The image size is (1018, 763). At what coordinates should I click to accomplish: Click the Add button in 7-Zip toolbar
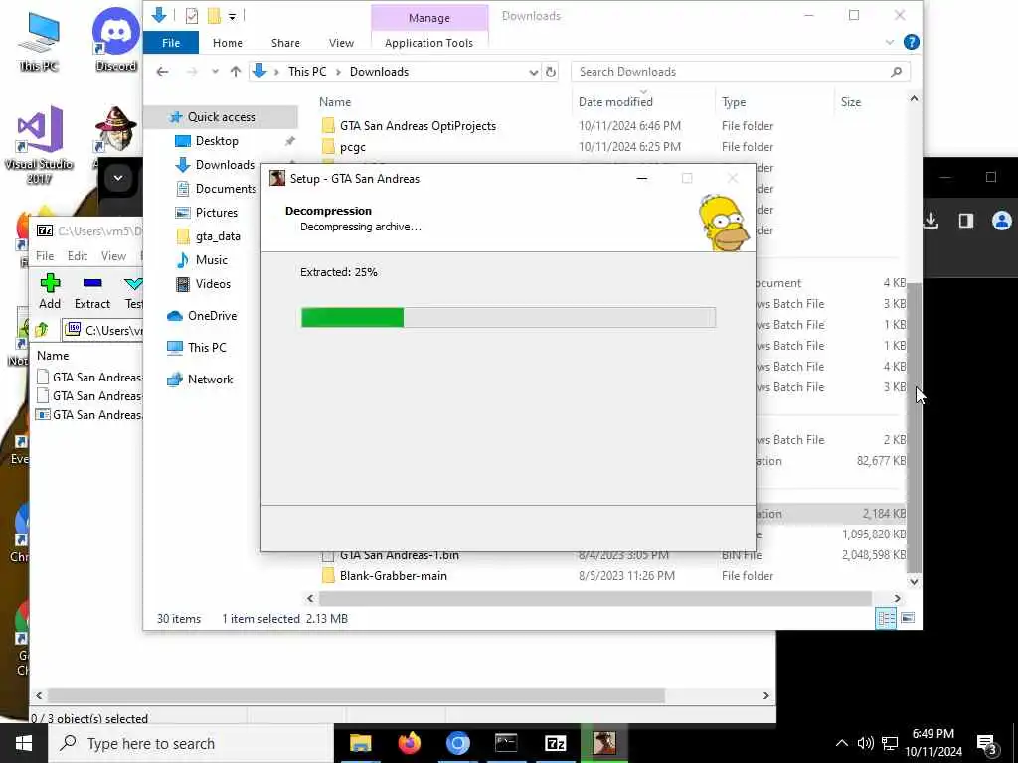(50, 291)
